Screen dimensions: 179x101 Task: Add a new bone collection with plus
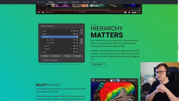(81, 30)
